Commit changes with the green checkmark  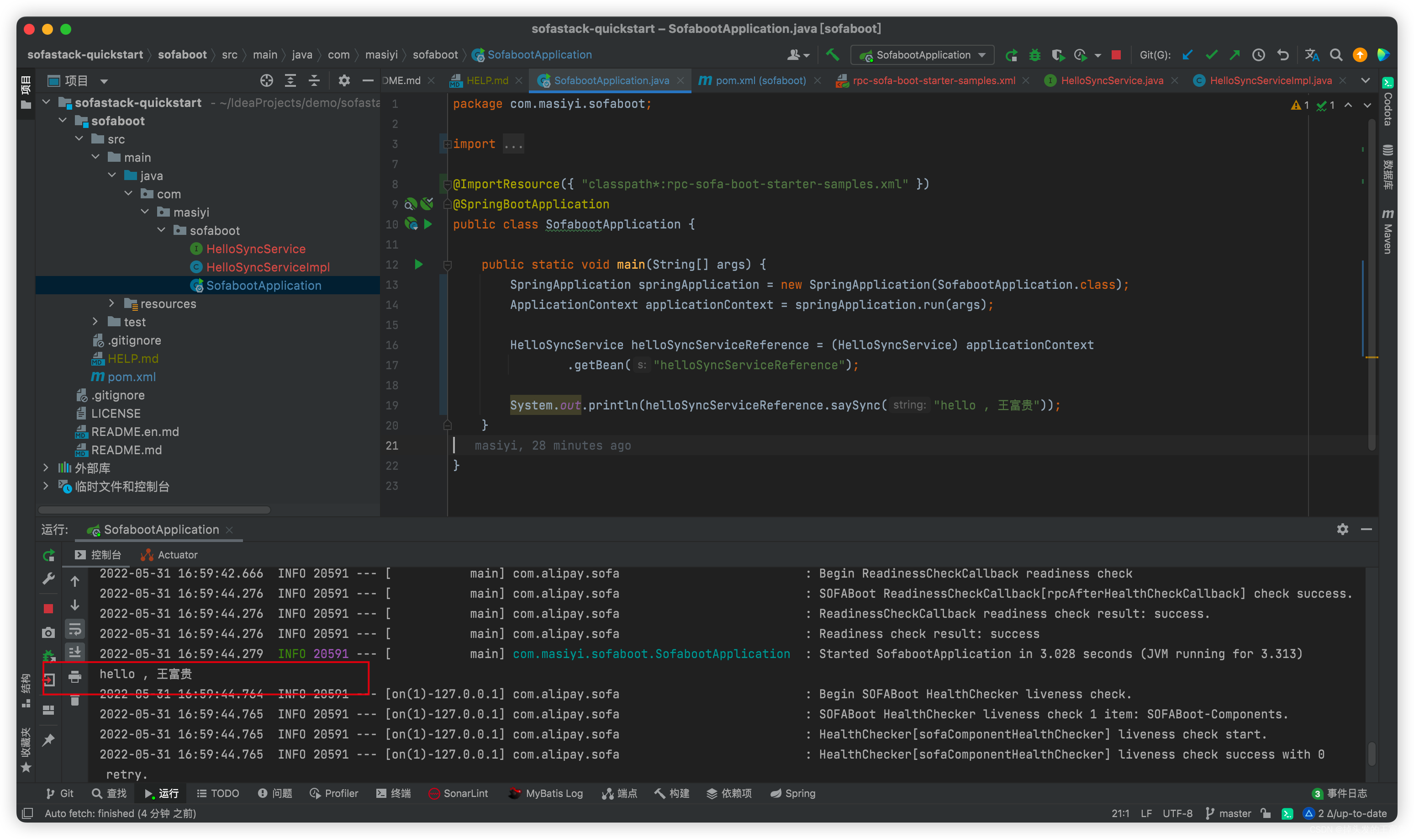click(x=1211, y=55)
